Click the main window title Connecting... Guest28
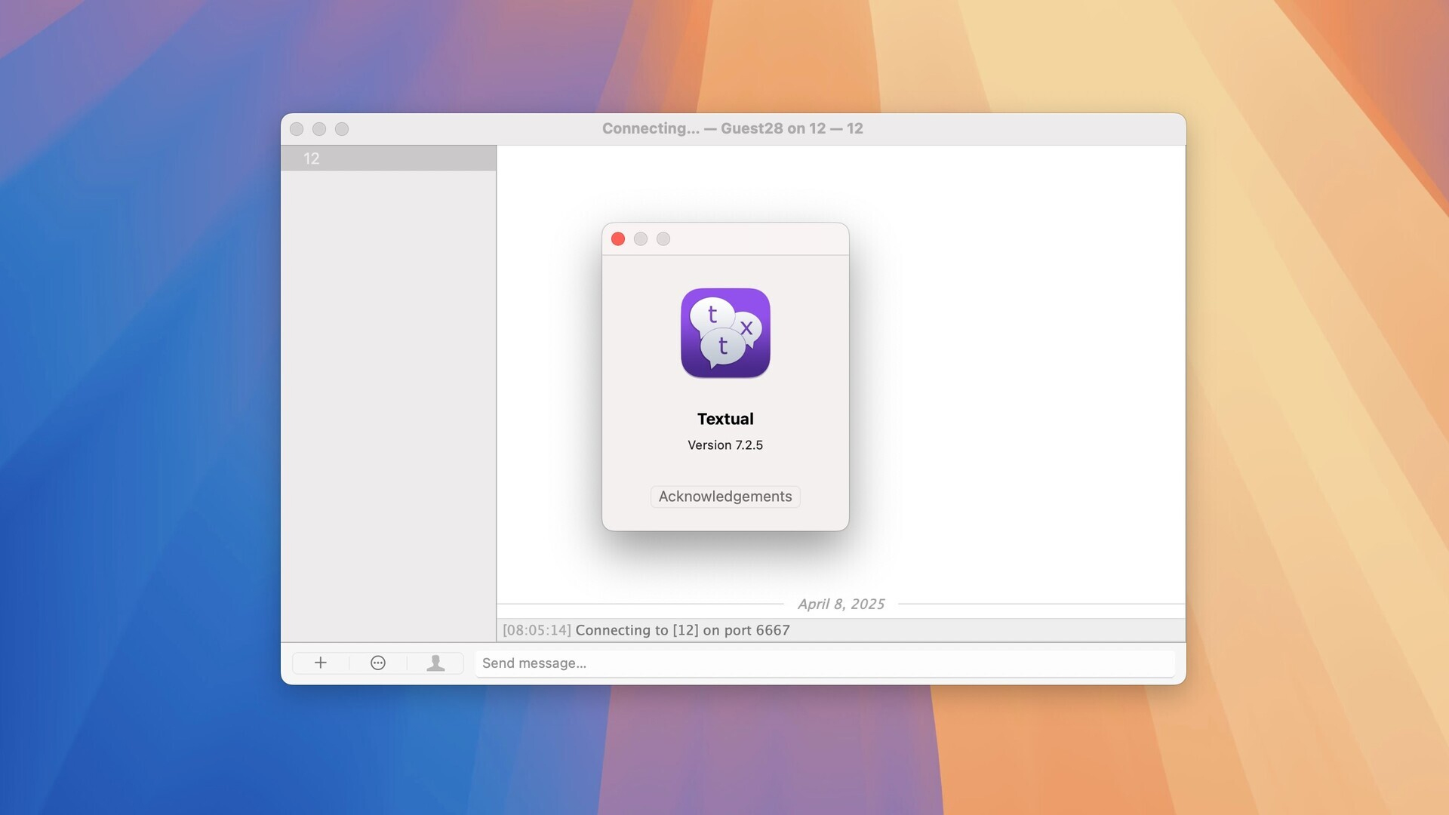The image size is (1449, 815). coord(732,128)
